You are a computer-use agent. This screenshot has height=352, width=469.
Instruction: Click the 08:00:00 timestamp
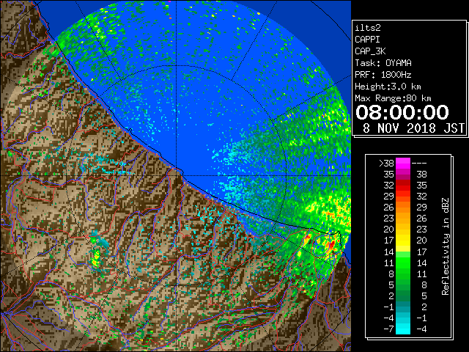coord(402,112)
